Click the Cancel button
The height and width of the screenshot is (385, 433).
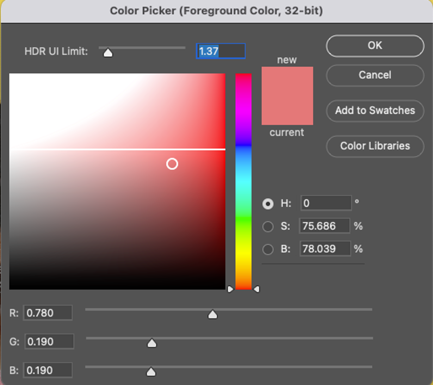[x=374, y=75]
